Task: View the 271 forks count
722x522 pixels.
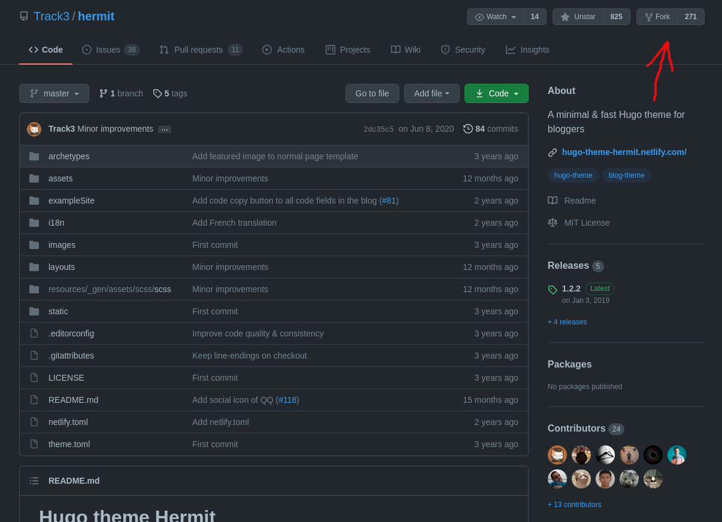Action: tap(691, 17)
